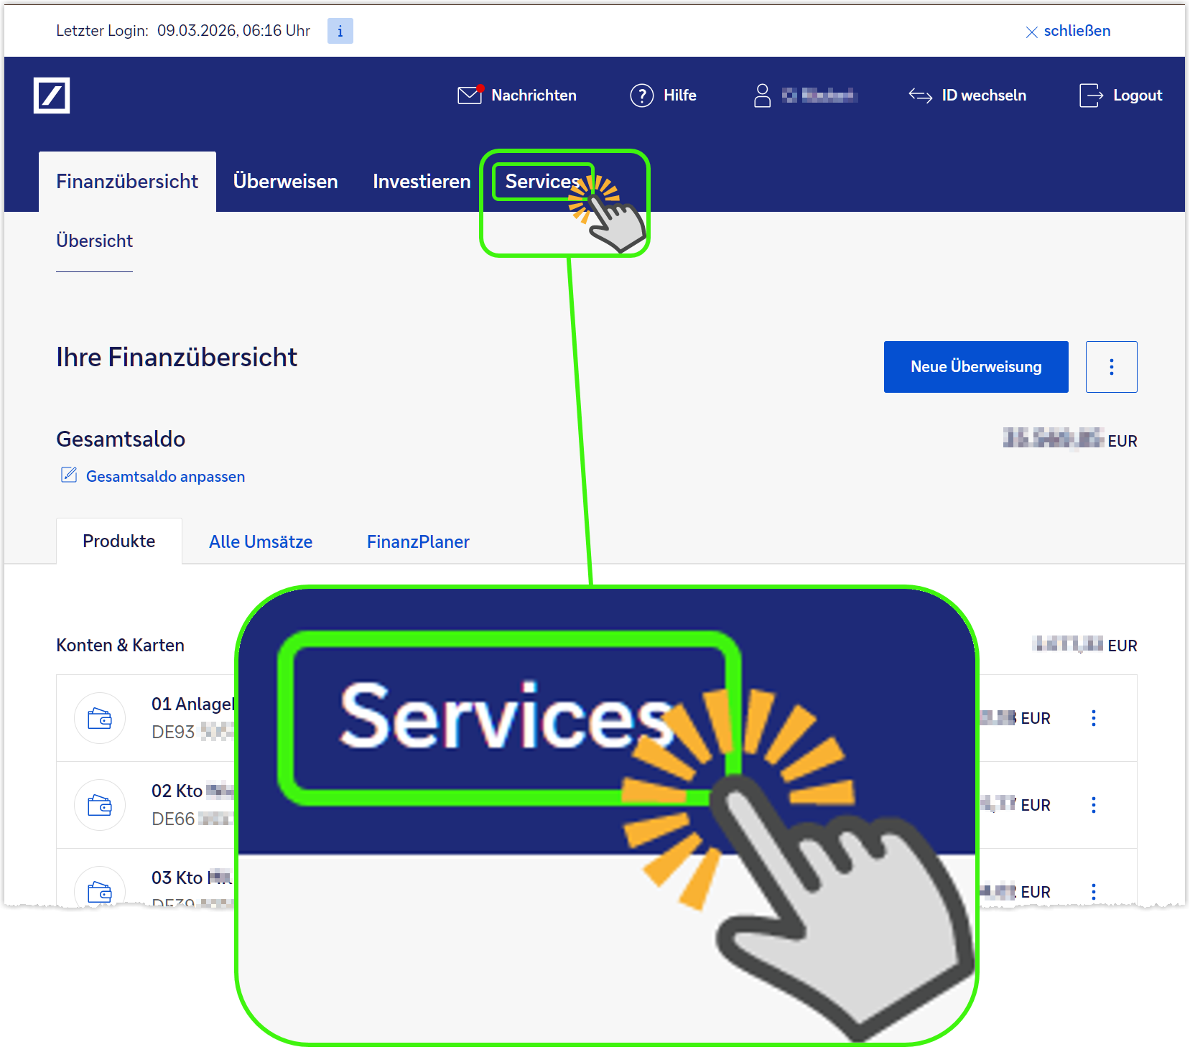
Task: Click the Gesamtsaldo edit pencil icon
Action: (69, 475)
